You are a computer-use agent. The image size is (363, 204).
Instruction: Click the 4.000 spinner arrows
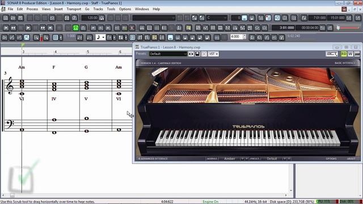pyautogui.click(x=244, y=37)
